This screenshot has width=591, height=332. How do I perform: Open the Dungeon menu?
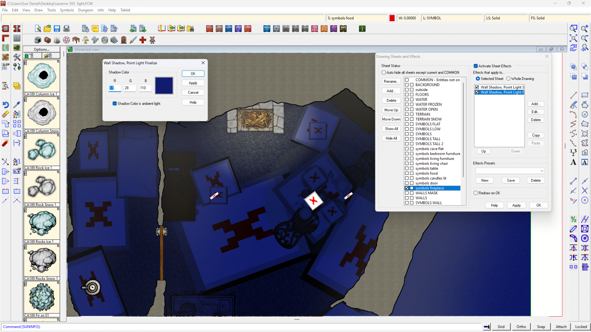[x=85, y=10]
